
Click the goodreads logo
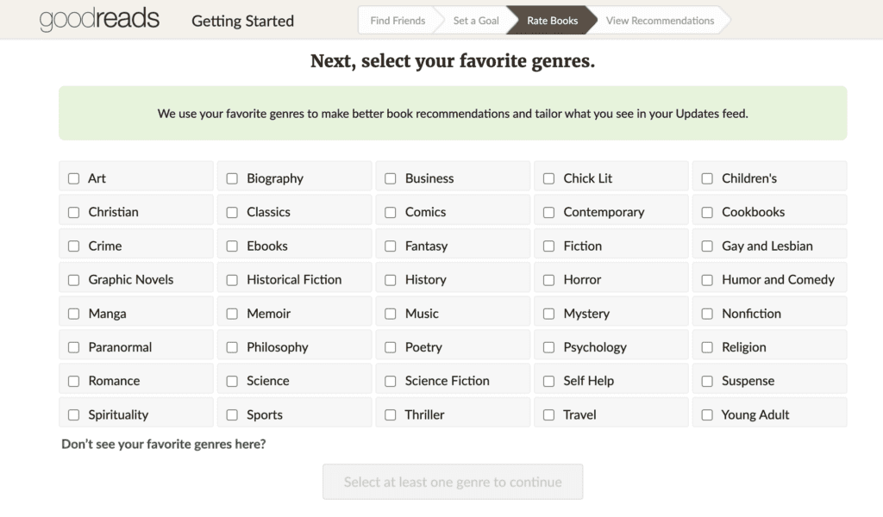tap(98, 19)
